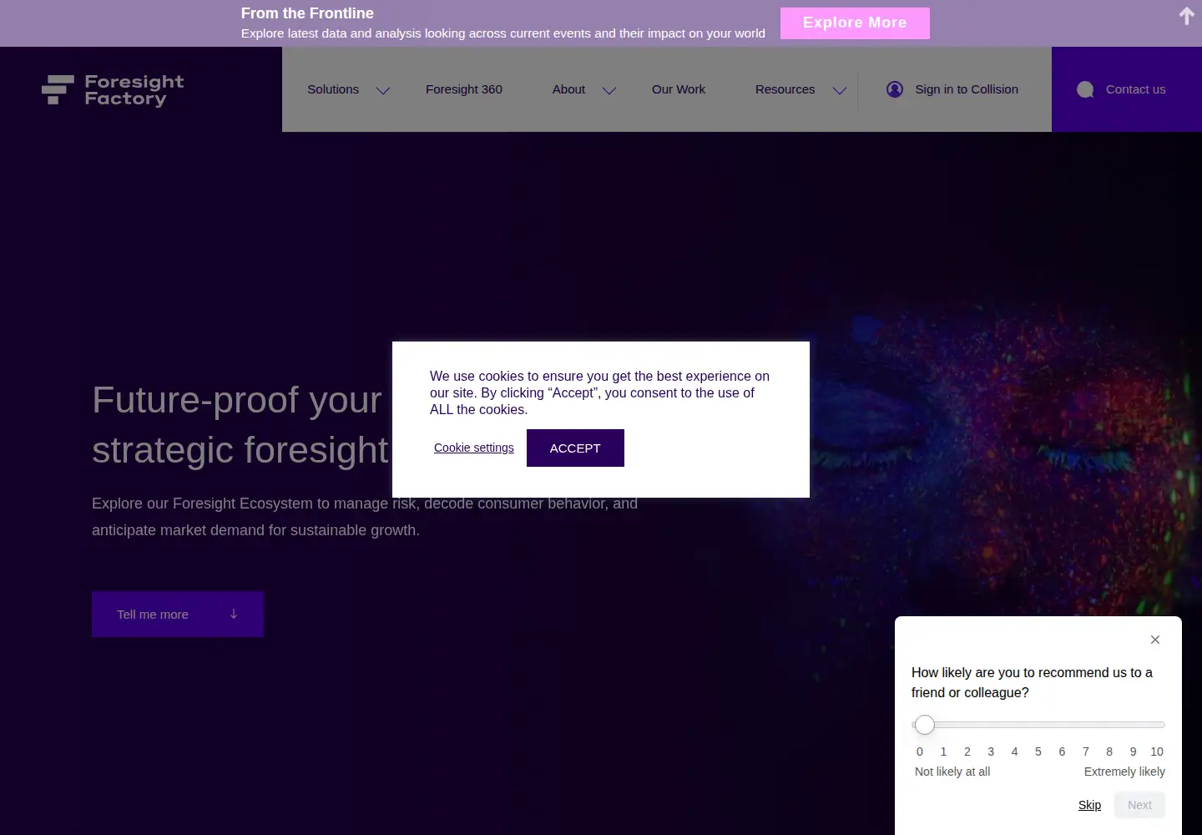The height and width of the screenshot is (835, 1202).
Task: Click the 'Not likely at all' label
Action: click(x=952, y=772)
